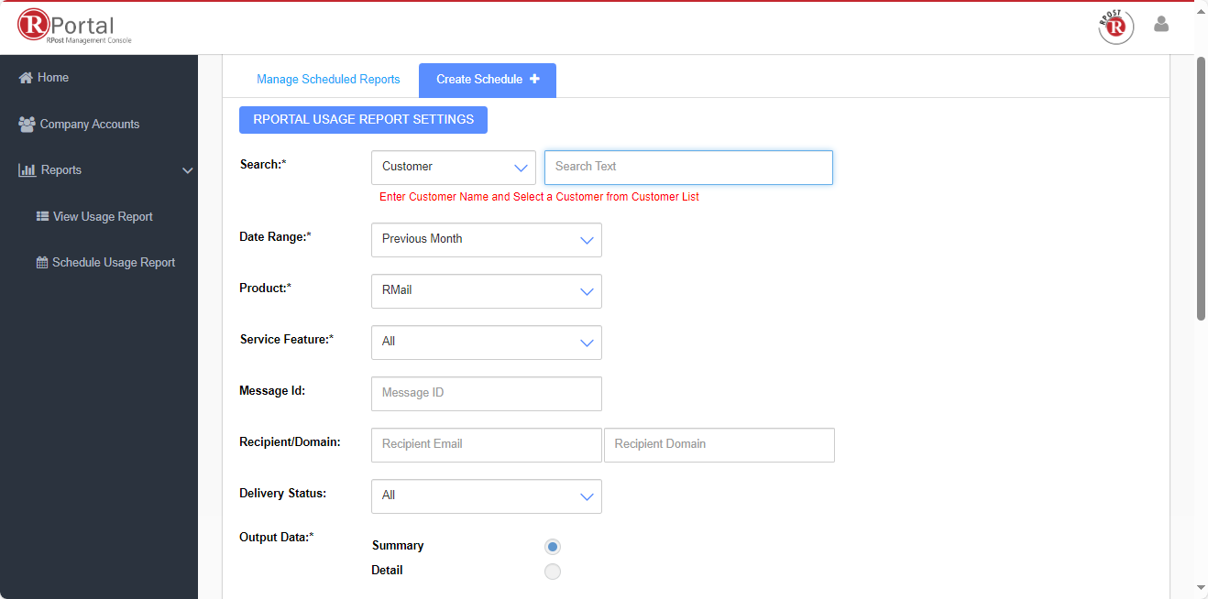Screen dimensions: 1208x599
Task: Click the Detail label text
Action: click(x=387, y=571)
